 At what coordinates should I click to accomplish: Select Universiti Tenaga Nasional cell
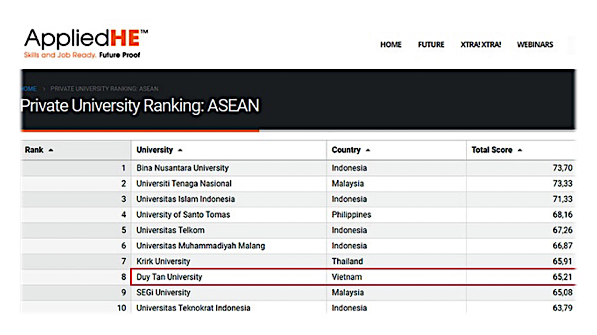pos(229,183)
